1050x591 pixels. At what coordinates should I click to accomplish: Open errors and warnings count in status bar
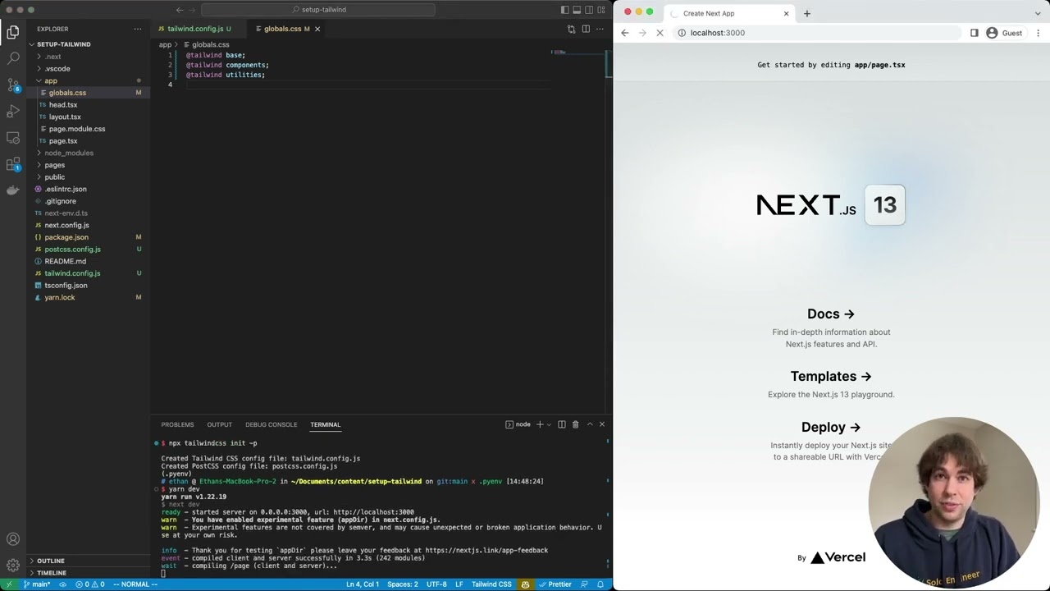point(90,584)
